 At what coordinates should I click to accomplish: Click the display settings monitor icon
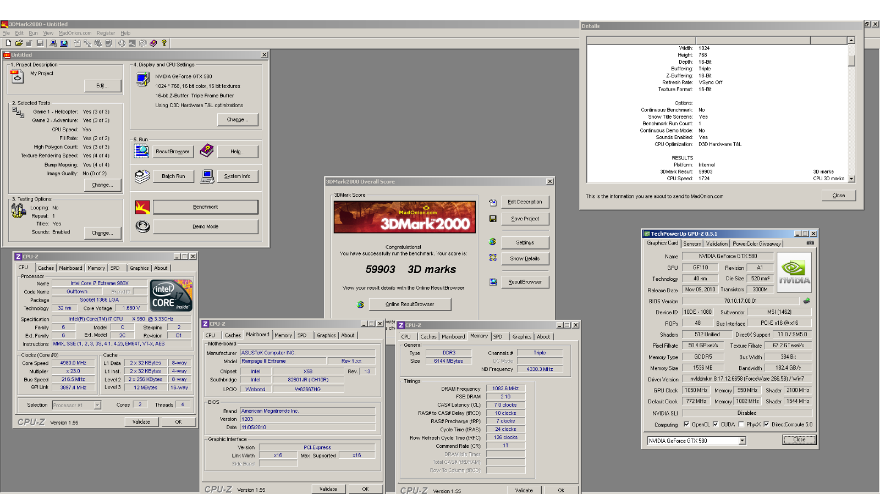coord(142,79)
